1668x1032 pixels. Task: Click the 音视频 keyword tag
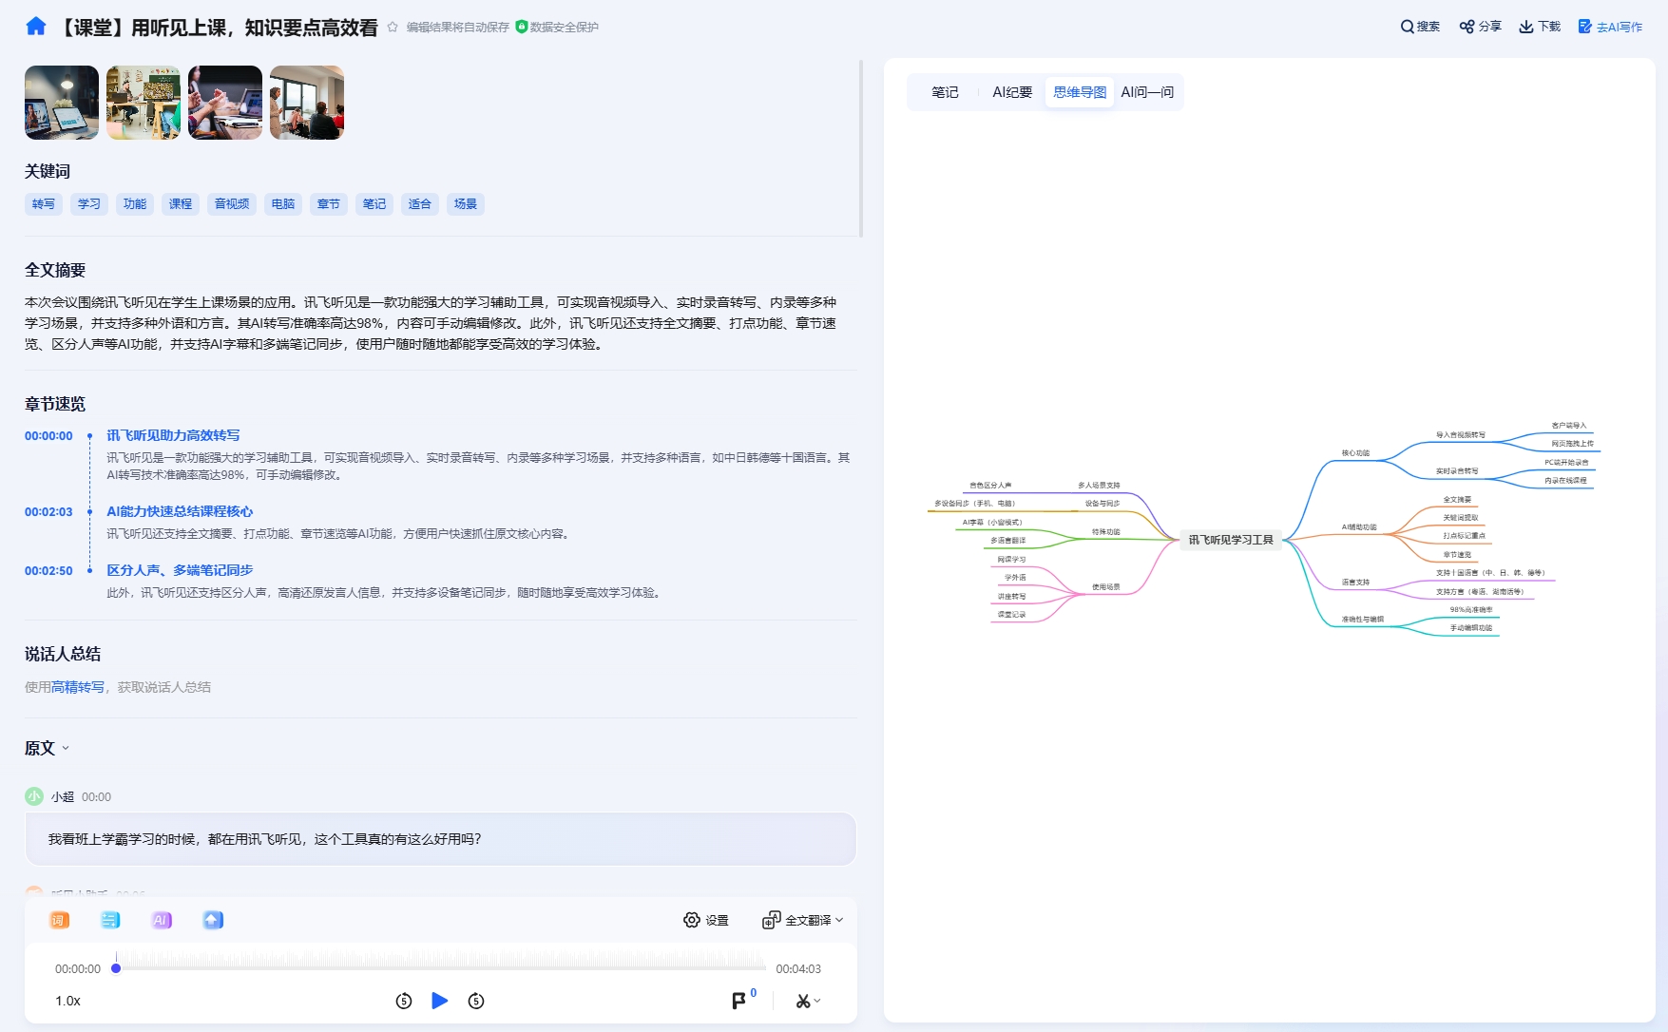(x=232, y=204)
